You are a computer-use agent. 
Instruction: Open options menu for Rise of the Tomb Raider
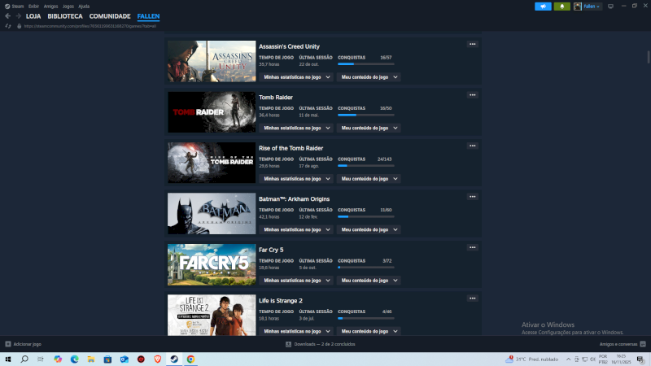pyautogui.click(x=473, y=146)
